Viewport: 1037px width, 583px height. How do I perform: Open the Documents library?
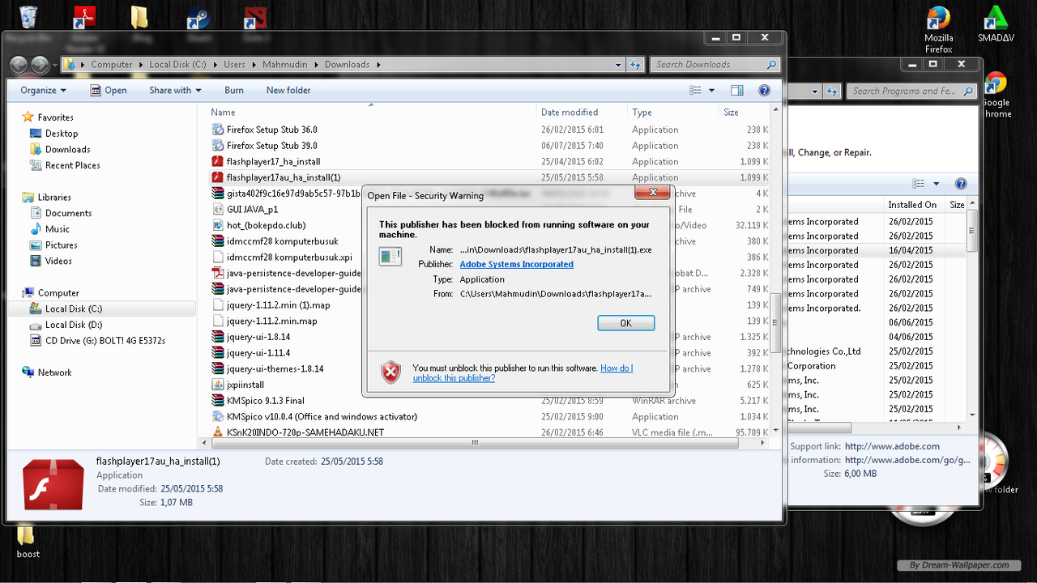pyautogui.click(x=68, y=213)
